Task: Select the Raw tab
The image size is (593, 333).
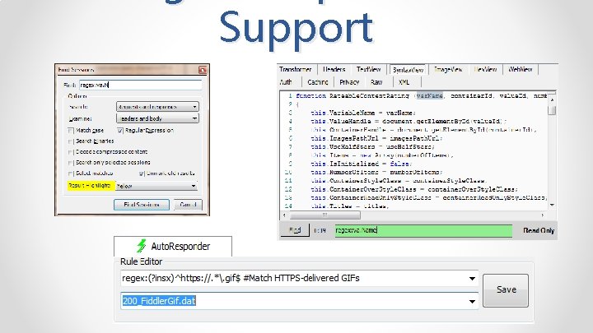Action: 376,82
